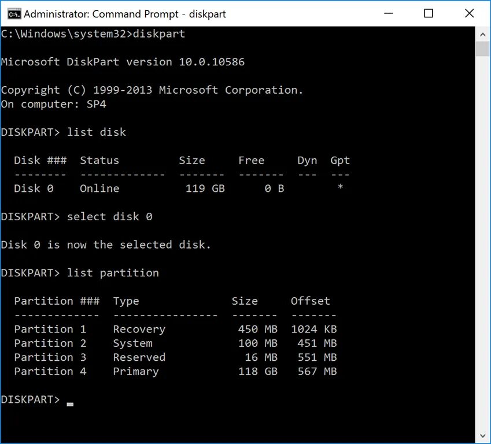
Task: Click the 'Primary' partition type
Action: [x=136, y=372]
